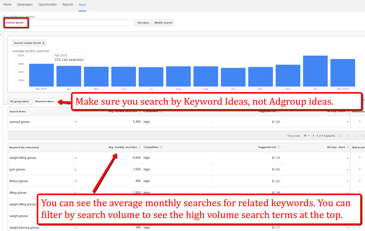
Task: Click the Avg. monthly searches help icon
Action: coord(140,147)
